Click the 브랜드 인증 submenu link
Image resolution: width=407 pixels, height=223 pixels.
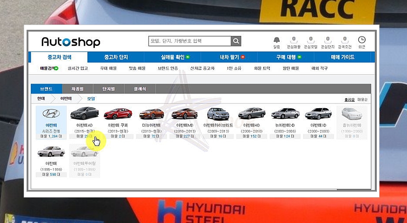click(x=167, y=68)
